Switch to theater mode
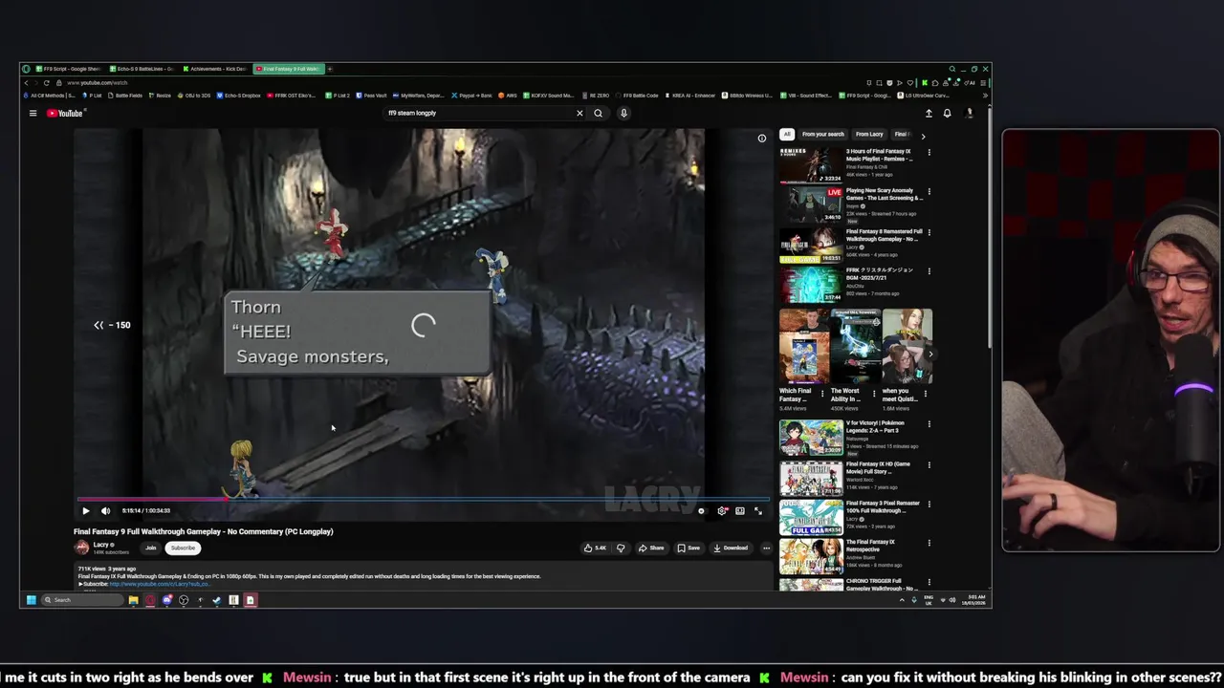 coord(740,510)
